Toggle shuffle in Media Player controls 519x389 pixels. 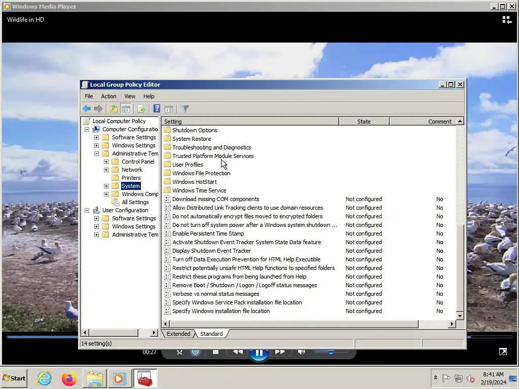(180, 352)
